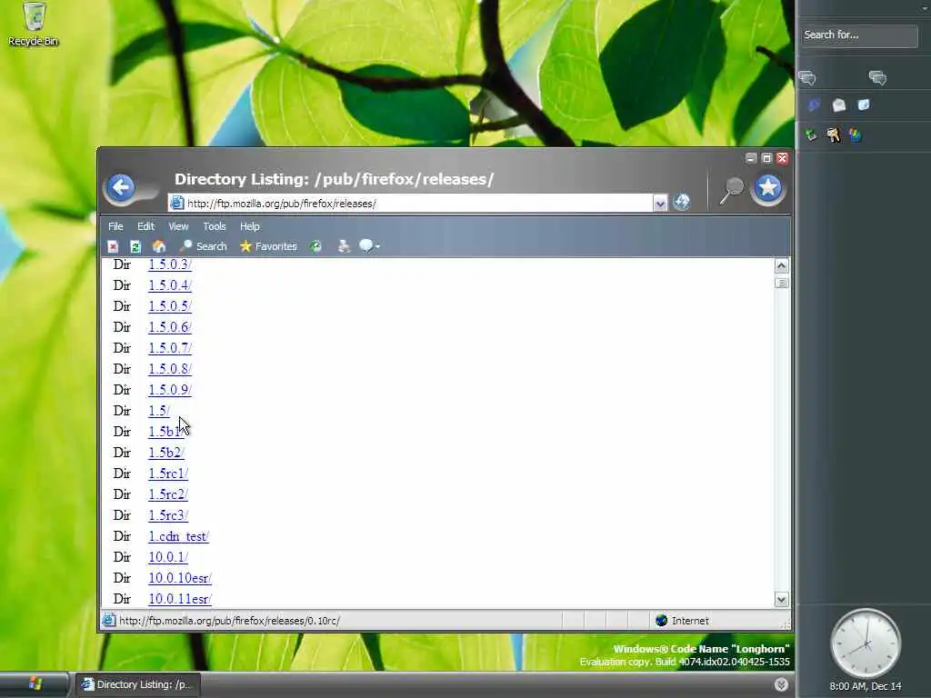Select the Directory Listing taskbar button
The image size is (931, 698).
(x=138, y=684)
